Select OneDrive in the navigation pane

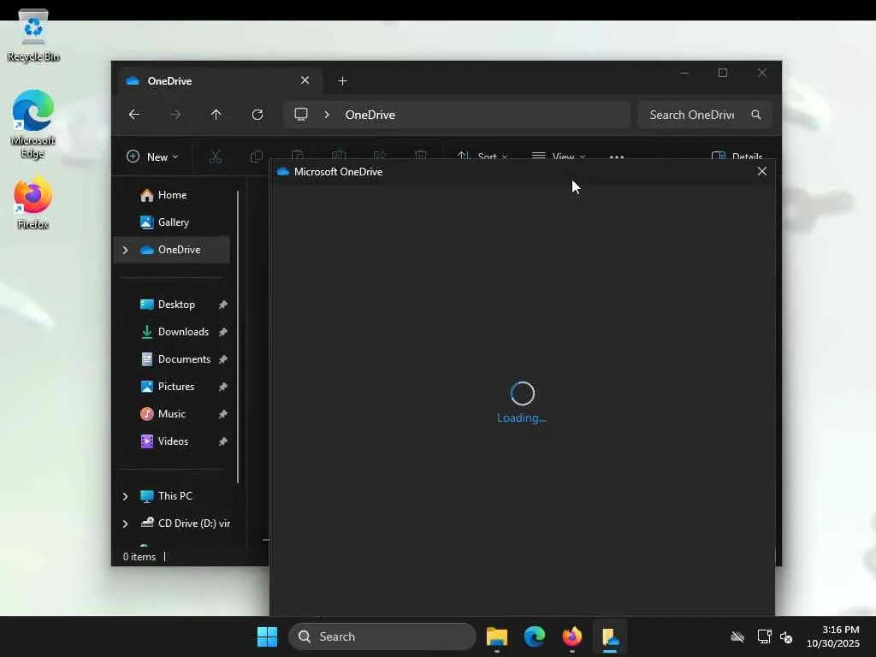coord(172,250)
